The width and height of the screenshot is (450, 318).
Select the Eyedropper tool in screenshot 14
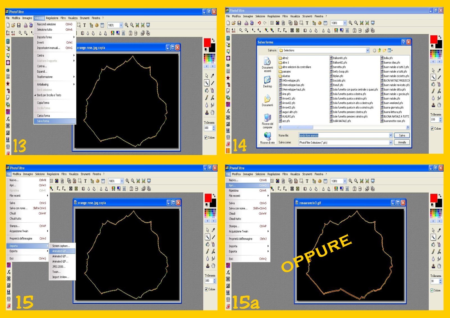point(439,70)
